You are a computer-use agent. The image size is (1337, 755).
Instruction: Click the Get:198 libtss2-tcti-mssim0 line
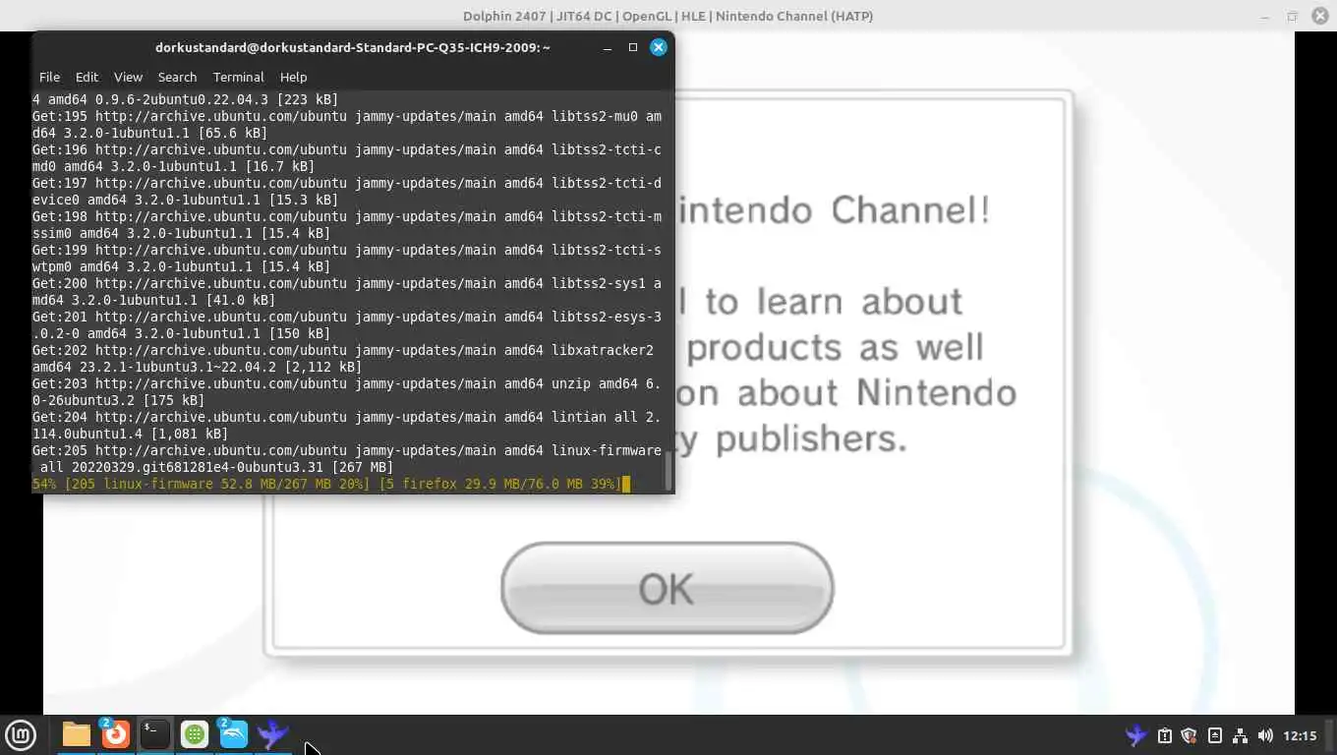347,225
